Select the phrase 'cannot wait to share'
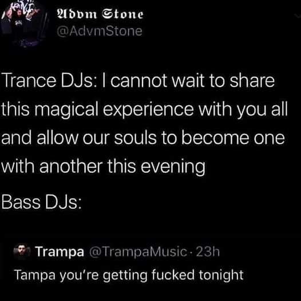This screenshot has width=301, height=301. pos(192,81)
